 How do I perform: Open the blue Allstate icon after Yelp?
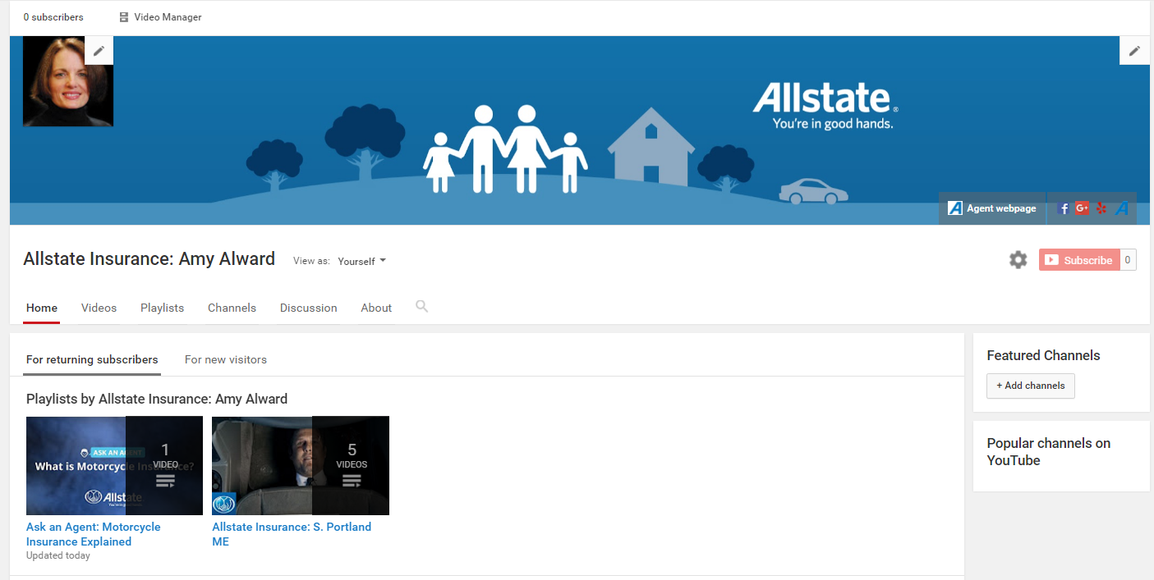point(1122,208)
